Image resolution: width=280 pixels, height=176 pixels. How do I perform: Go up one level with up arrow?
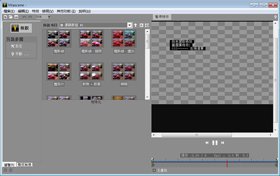[x=135, y=25]
